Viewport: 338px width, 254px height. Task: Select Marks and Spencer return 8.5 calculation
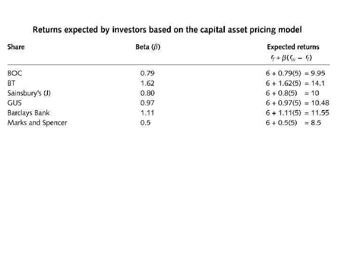tap(293, 123)
